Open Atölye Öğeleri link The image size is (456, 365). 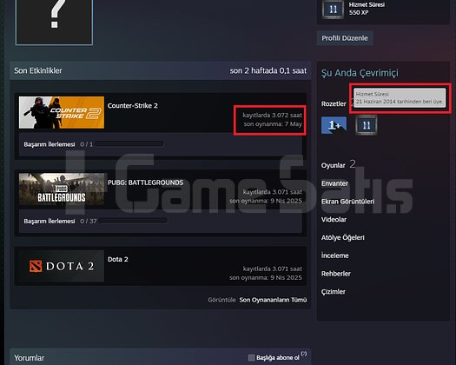pyautogui.click(x=342, y=237)
